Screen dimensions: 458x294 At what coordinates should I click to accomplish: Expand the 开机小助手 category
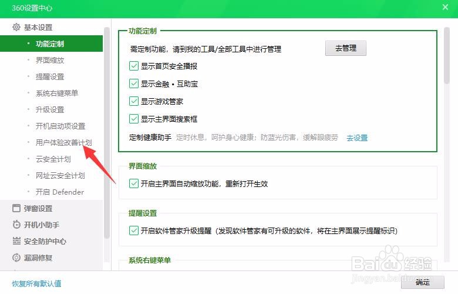[42, 225]
